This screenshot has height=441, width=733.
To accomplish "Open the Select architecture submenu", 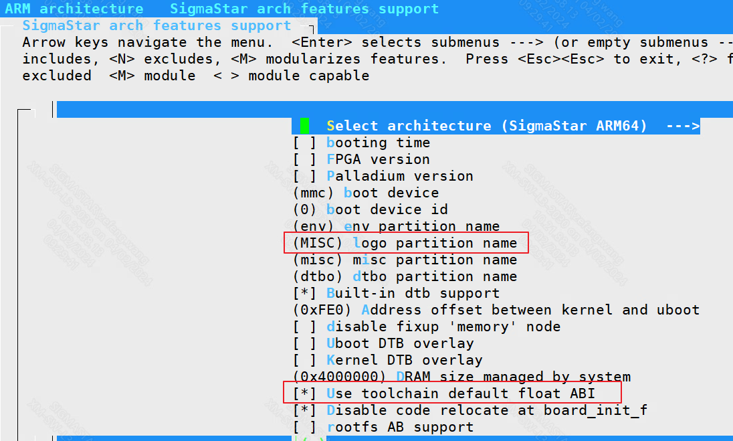I will pyautogui.click(x=486, y=126).
